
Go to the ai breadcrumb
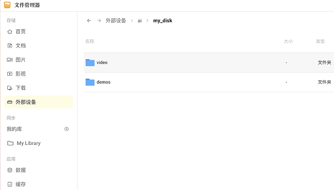(139, 20)
